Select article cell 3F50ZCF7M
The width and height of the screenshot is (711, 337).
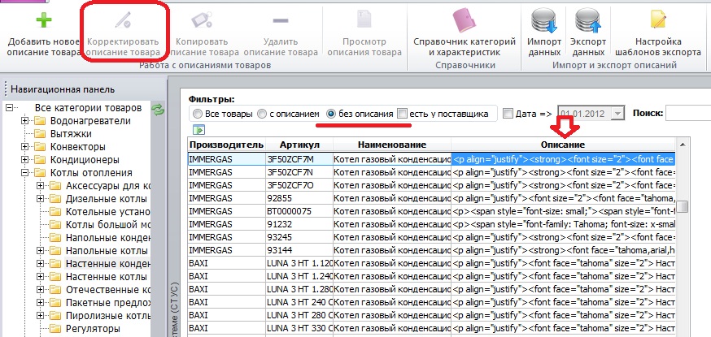click(299, 159)
